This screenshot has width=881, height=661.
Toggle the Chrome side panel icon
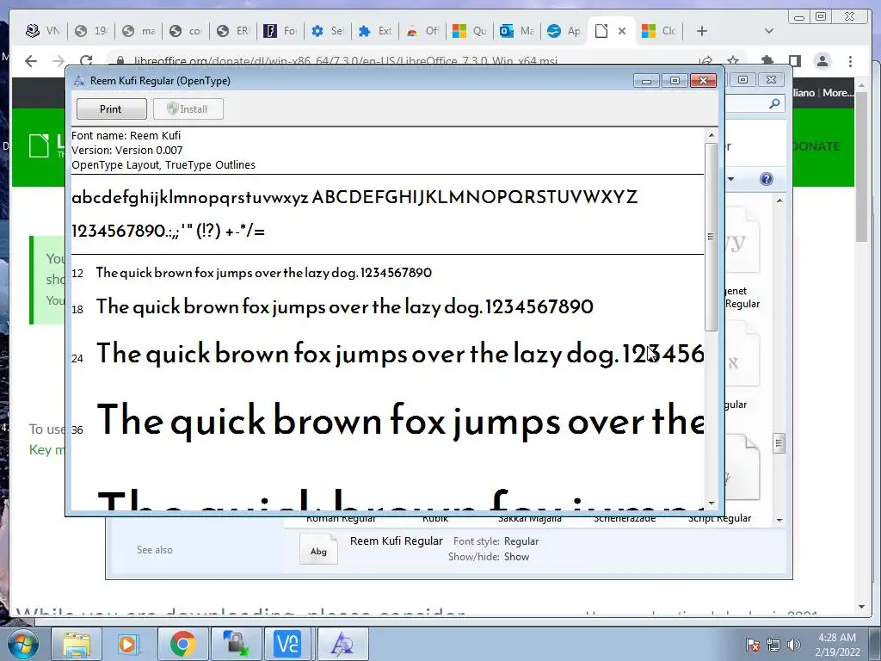coord(794,61)
